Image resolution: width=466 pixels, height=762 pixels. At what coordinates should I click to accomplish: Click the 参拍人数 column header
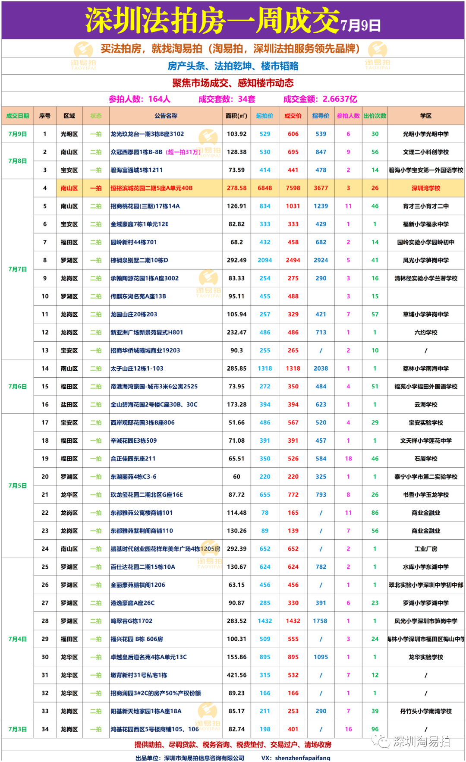coord(348,116)
